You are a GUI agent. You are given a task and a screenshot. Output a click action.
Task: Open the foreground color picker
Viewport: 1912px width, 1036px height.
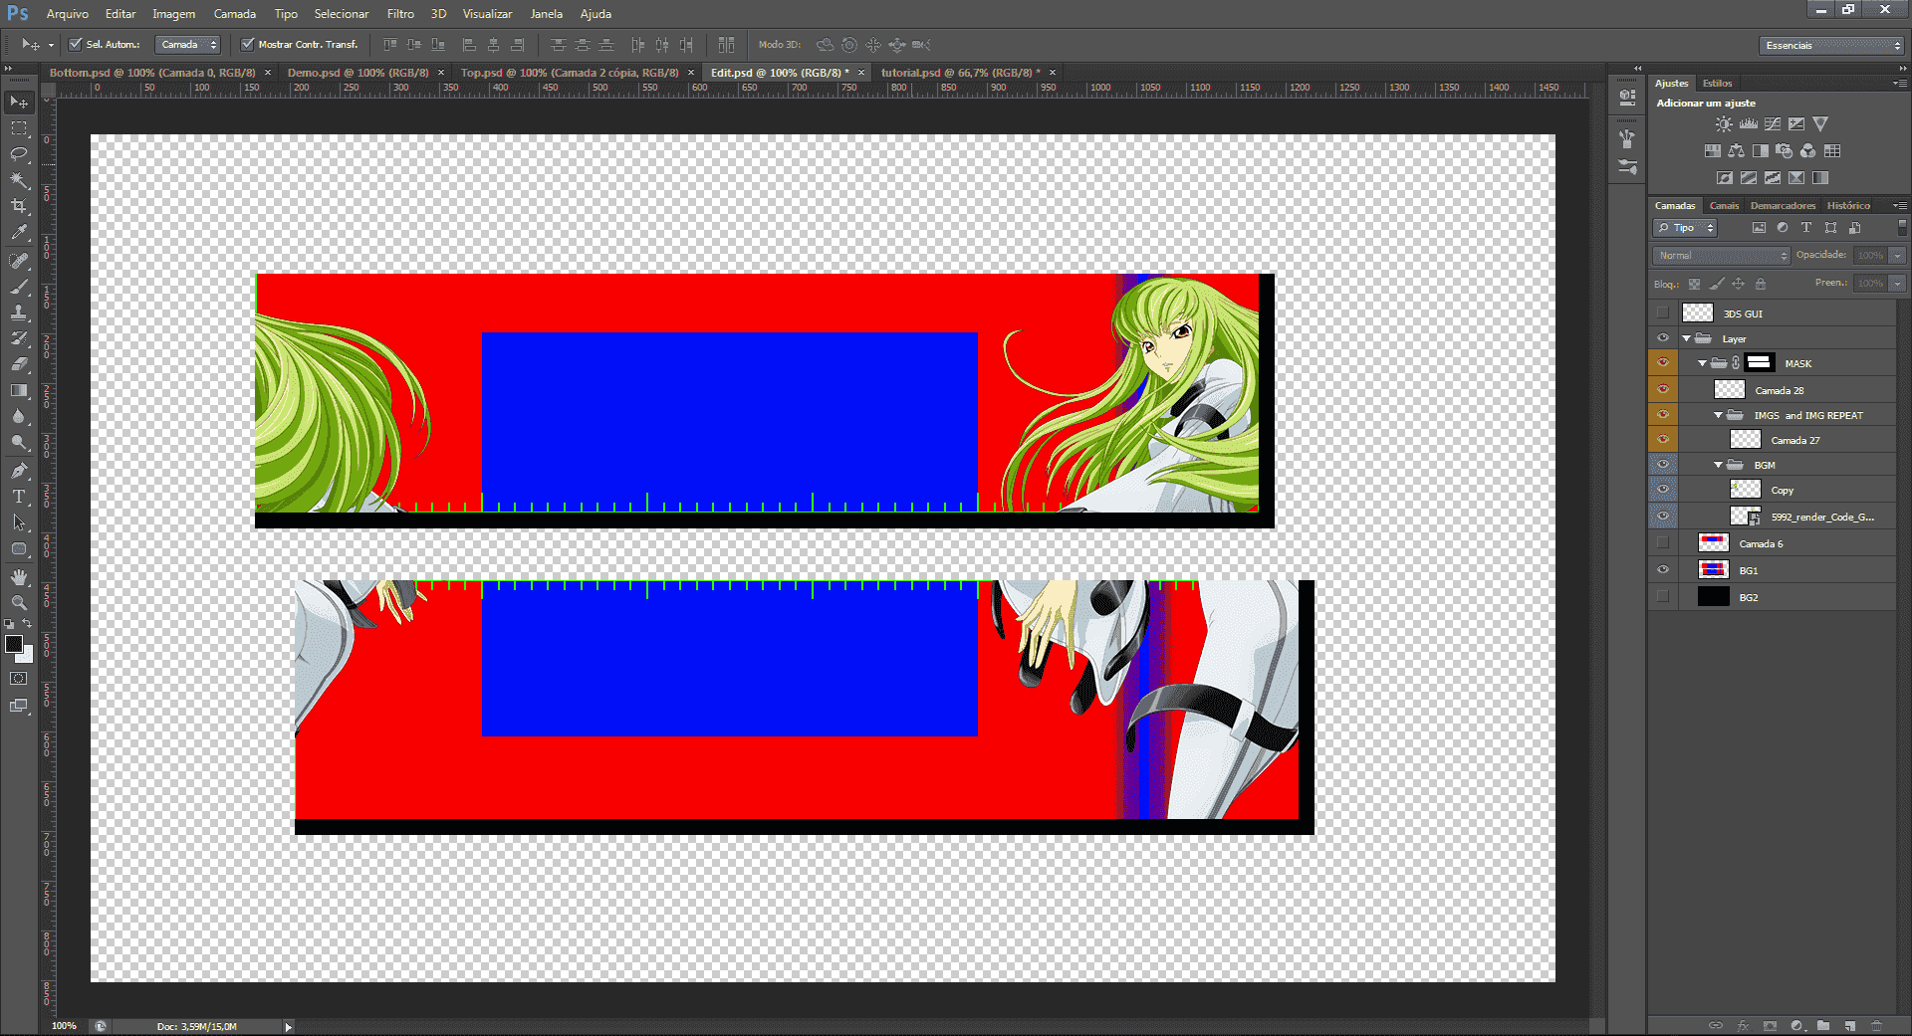(13, 644)
